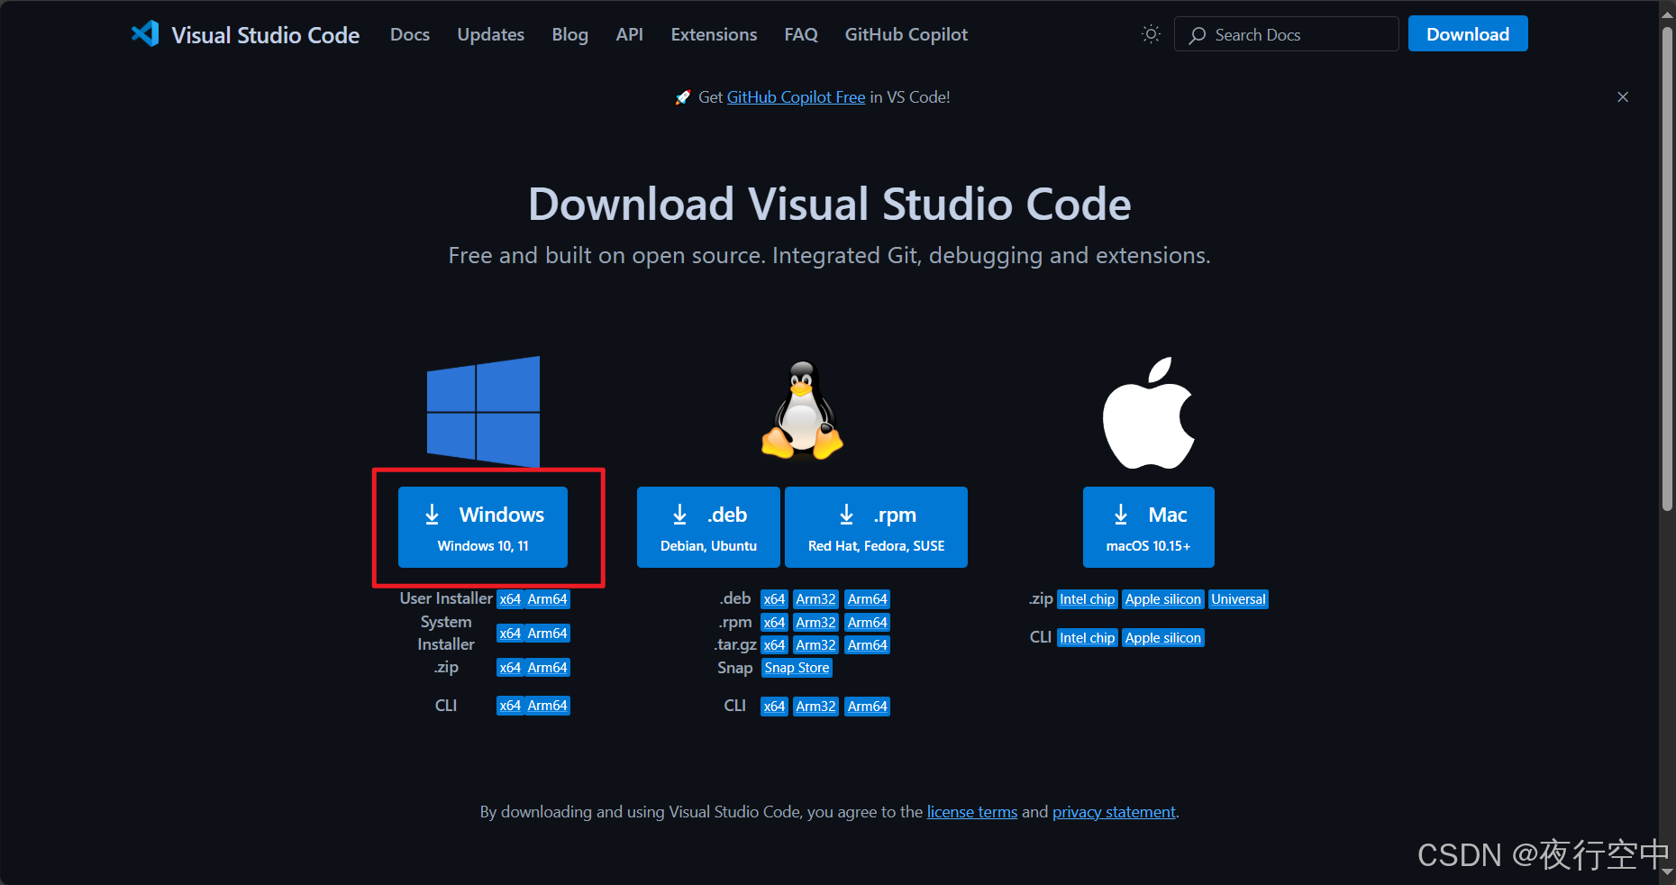Image resolution: width=1676 pixels, height=885 pixels.
Task: Select Windows User Installer x64
Action: pyautogui.click(x=510, y=599)
